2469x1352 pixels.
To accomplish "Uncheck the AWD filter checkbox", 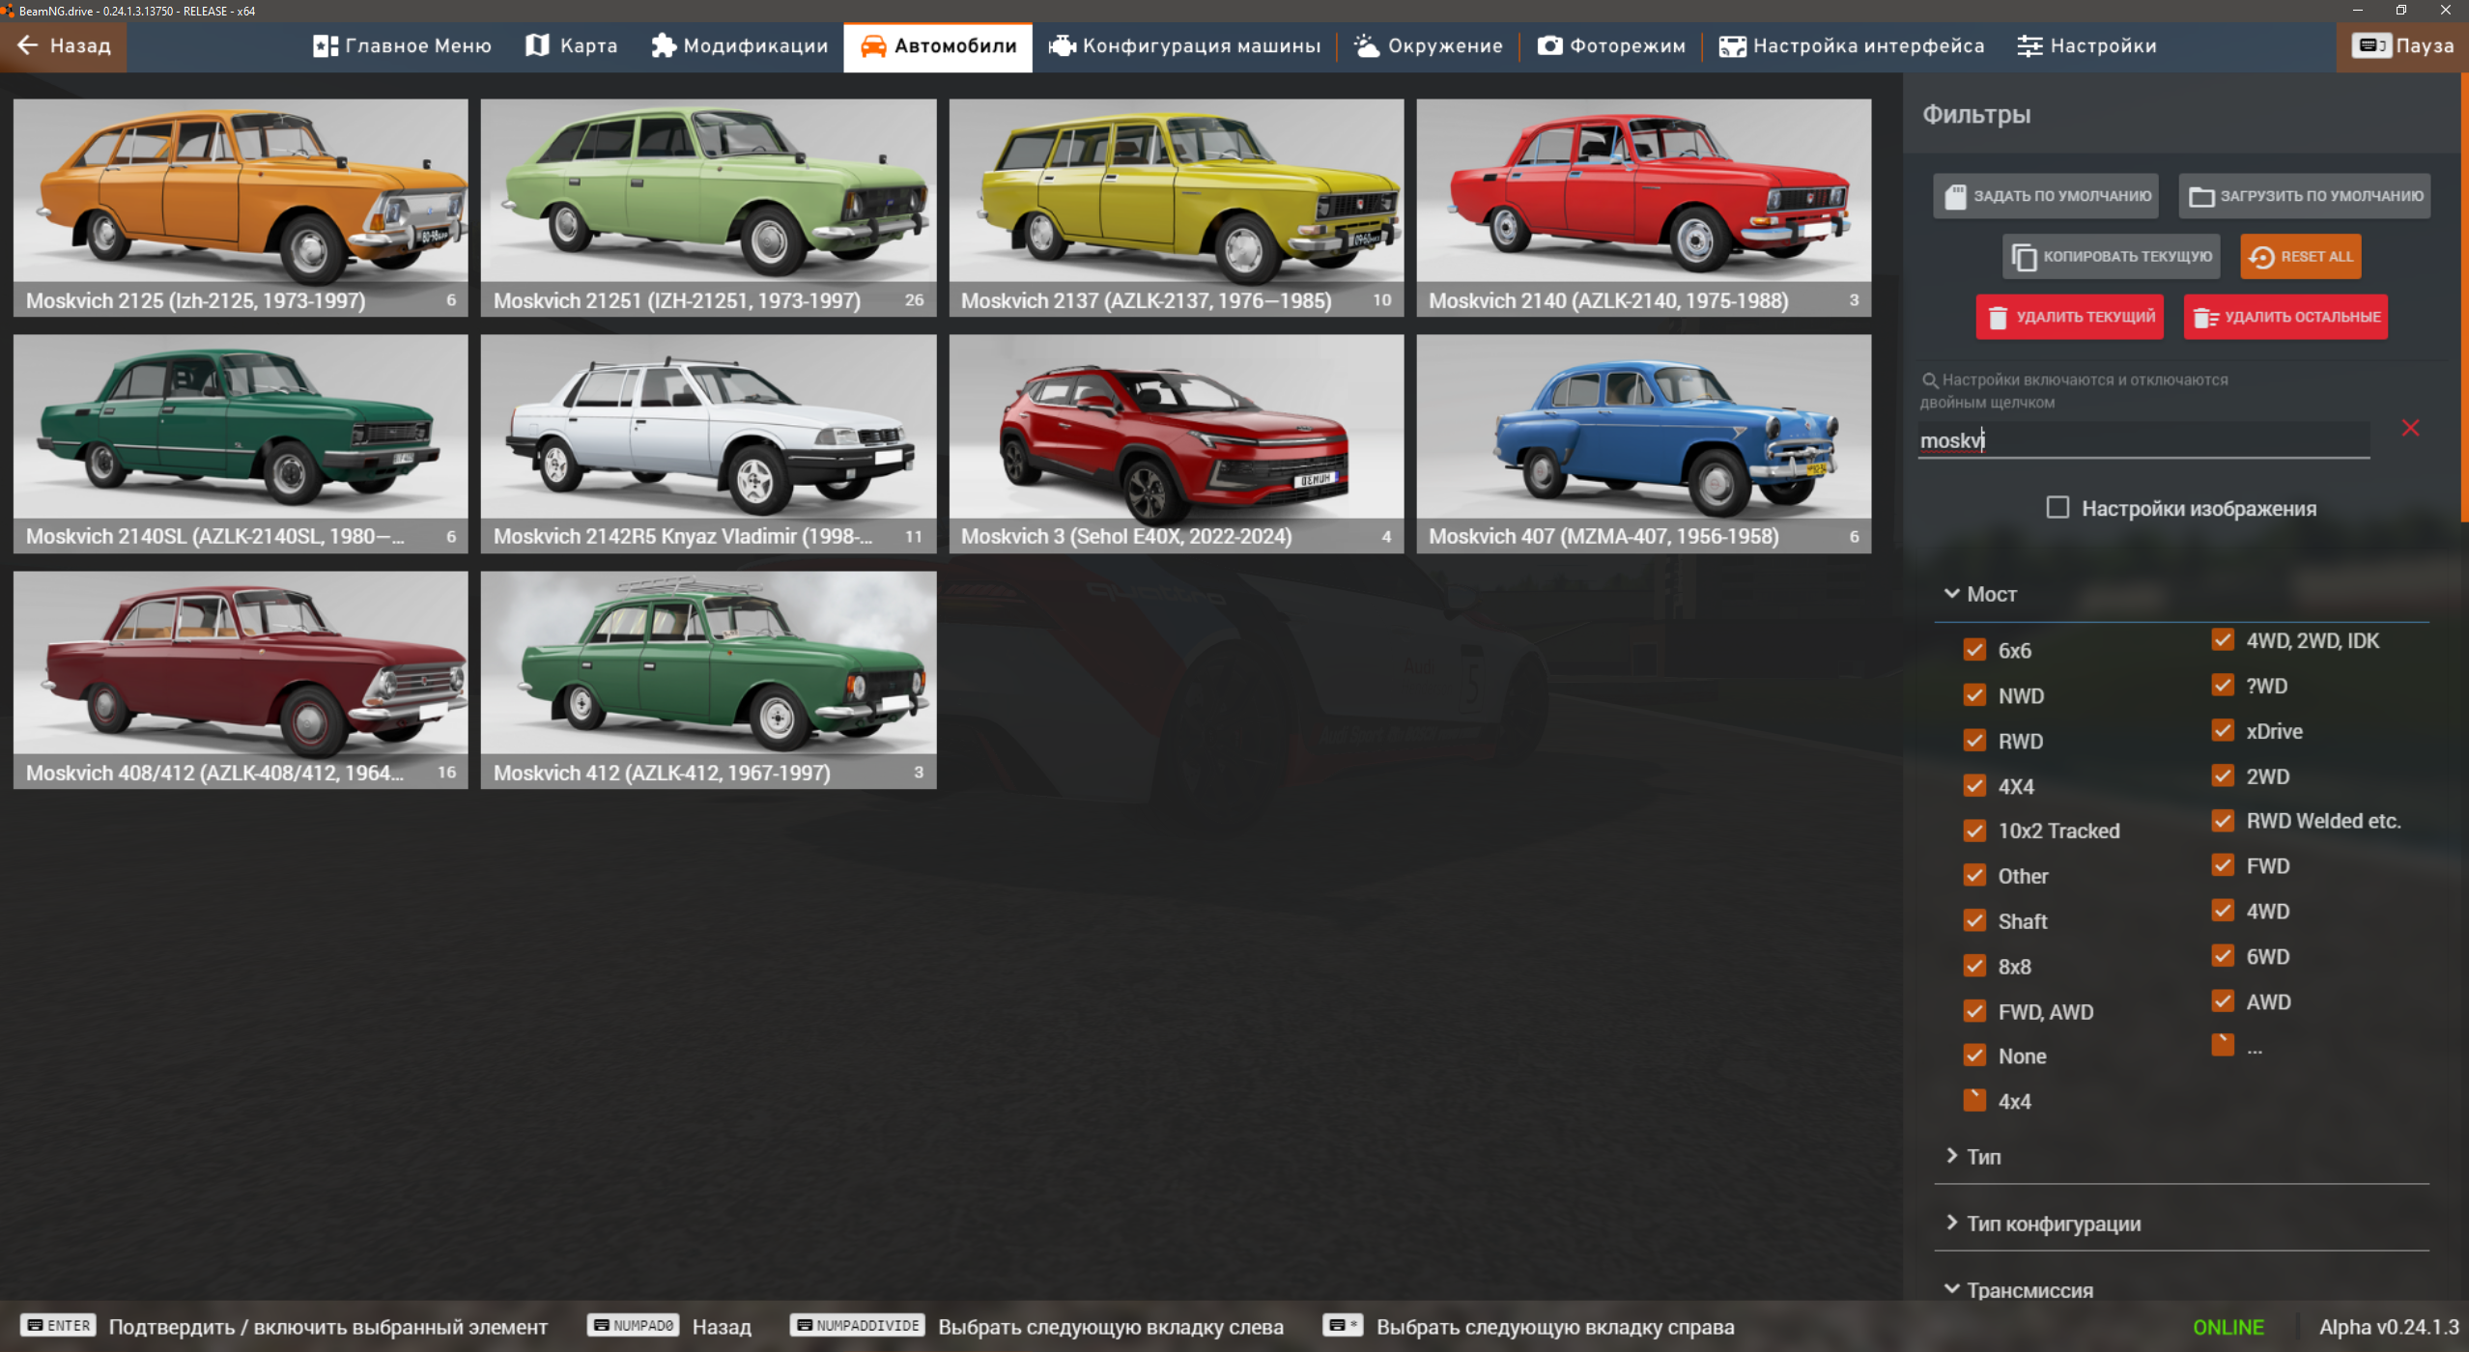I will pos(2223,1001).
